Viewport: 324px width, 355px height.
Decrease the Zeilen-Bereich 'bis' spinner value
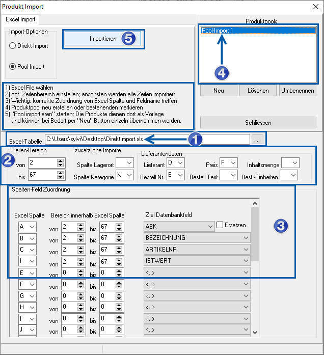coord(60,177)
